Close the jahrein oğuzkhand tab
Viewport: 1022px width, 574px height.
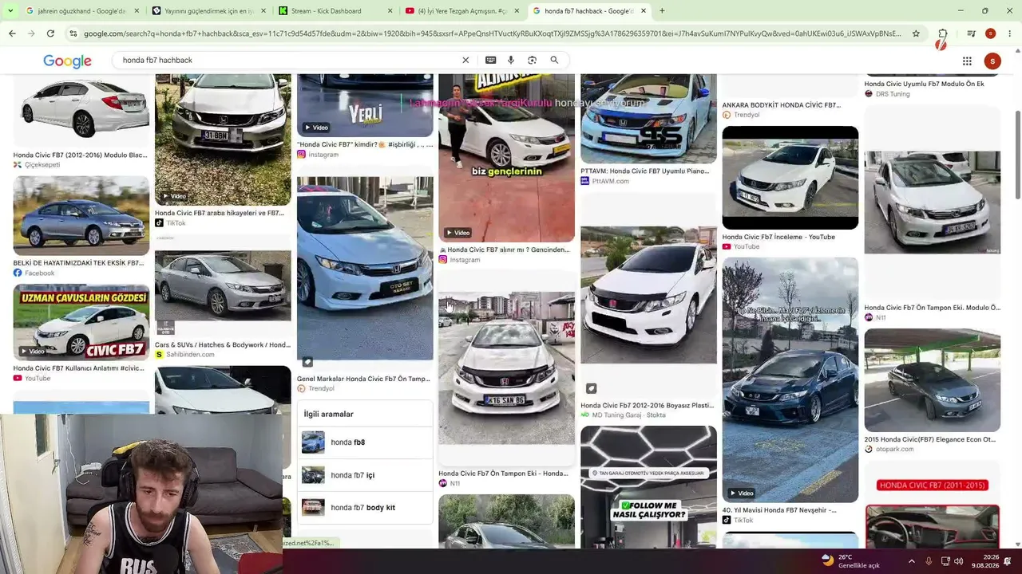(x=137, y=11)
